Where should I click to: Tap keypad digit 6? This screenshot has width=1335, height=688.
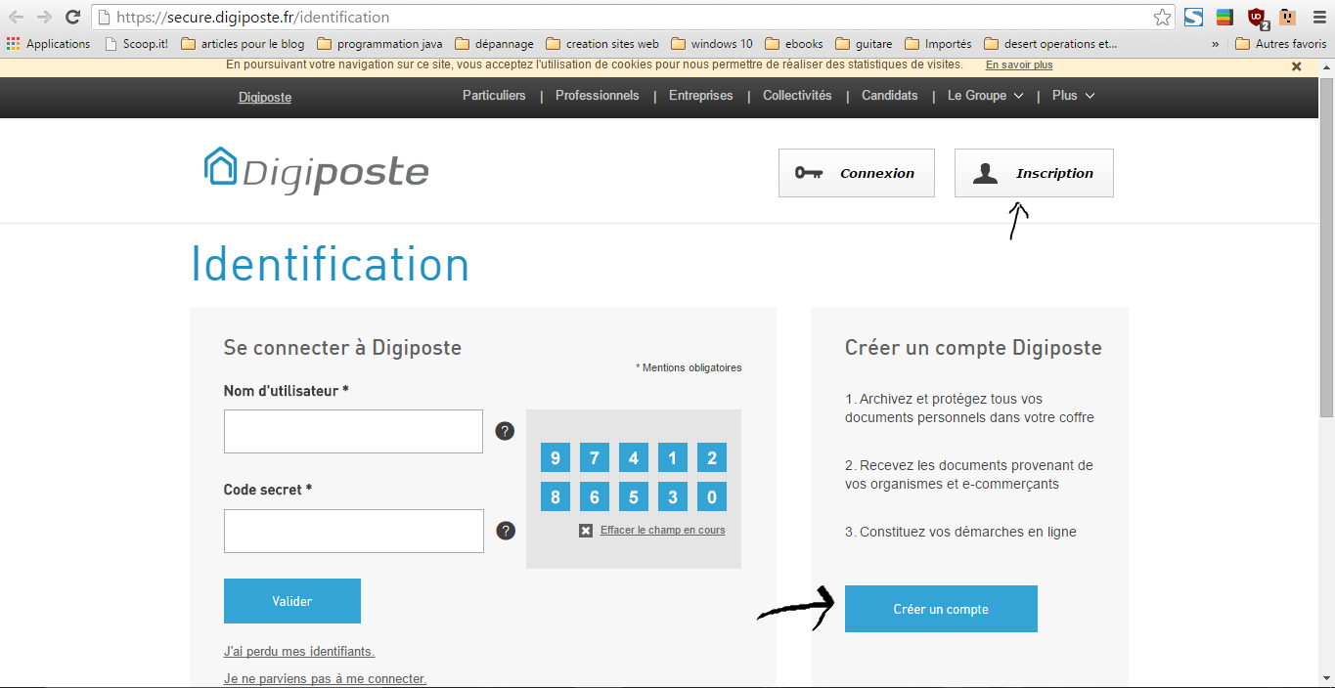click(595, 497)
